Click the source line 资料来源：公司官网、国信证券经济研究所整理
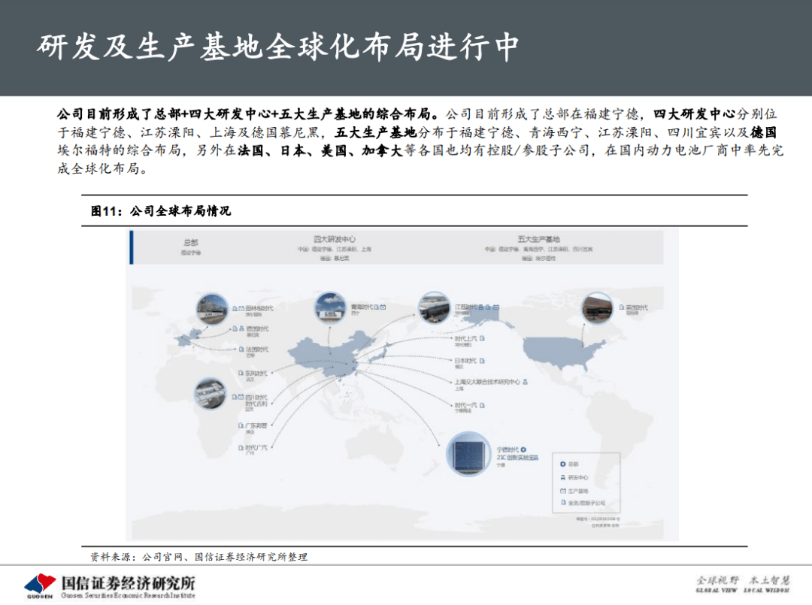812x605 pixels. tap(198, 557)
